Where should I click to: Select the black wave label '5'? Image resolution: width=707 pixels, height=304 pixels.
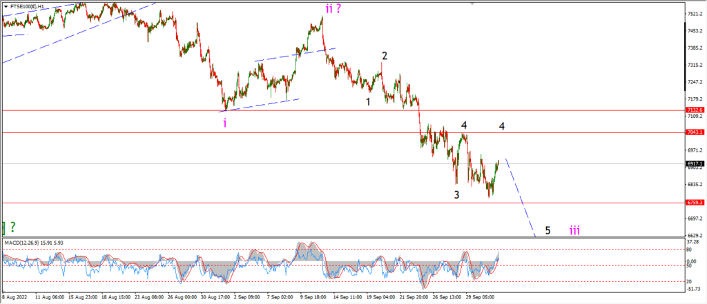click(548, 231)
